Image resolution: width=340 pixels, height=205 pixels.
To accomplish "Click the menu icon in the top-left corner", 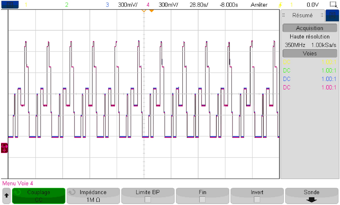I will [x=9, y=5].
